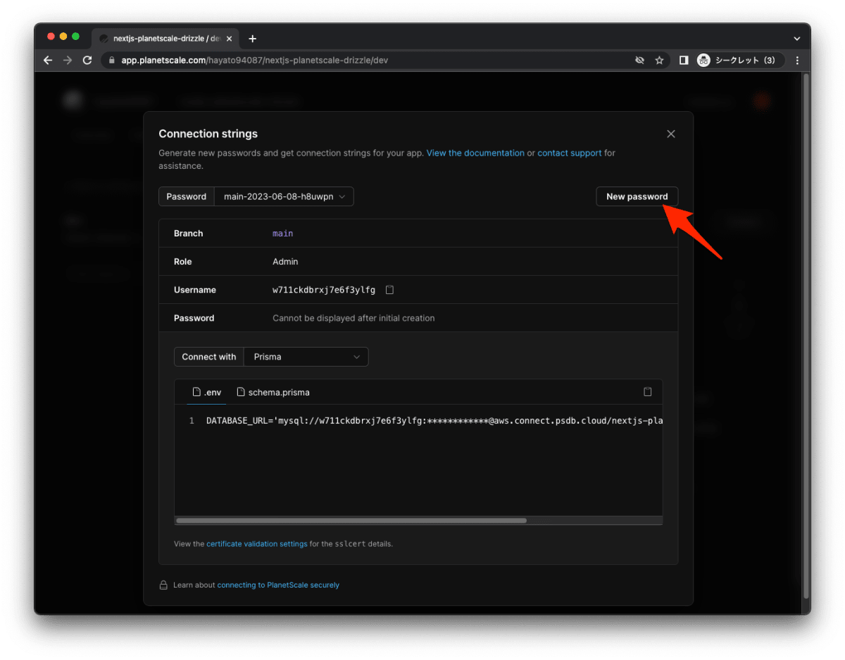Open the incognito シークレット profile indicator

739,61
